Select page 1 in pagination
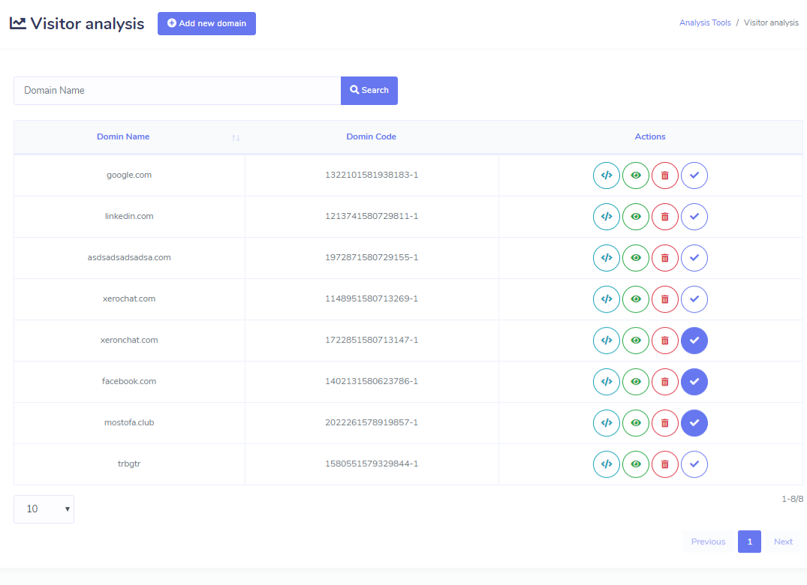This screenshot has width=807, height=585. [749, 541]
